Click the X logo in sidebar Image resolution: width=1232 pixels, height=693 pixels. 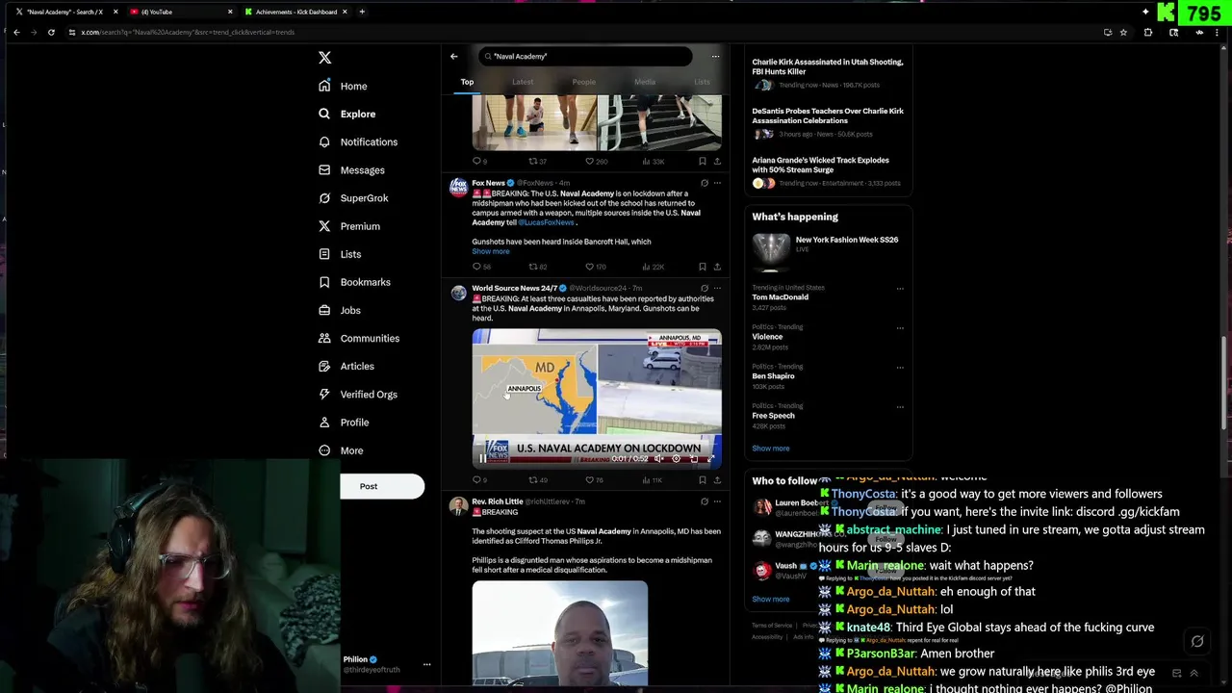(325, 58)
